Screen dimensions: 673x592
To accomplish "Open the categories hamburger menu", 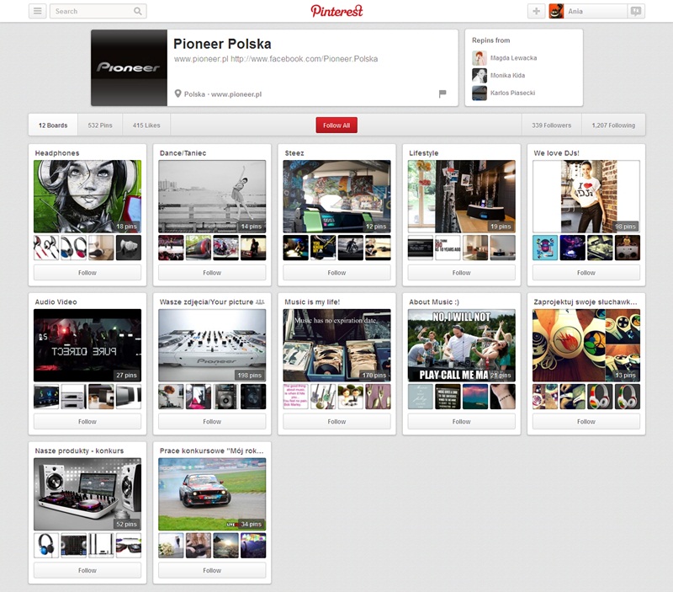I will coord(38,11).
